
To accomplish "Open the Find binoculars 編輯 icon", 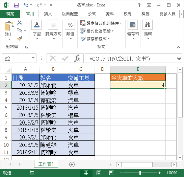I will pyautogui.click(x=148, y=25).
